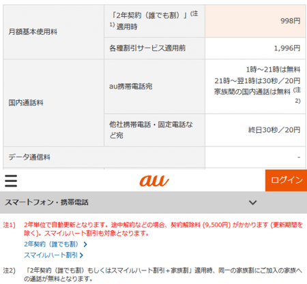This screenshot has width=307, height=284.
Task: Click the 各種割引サービス適用前 cell
Action: point(154,48)
